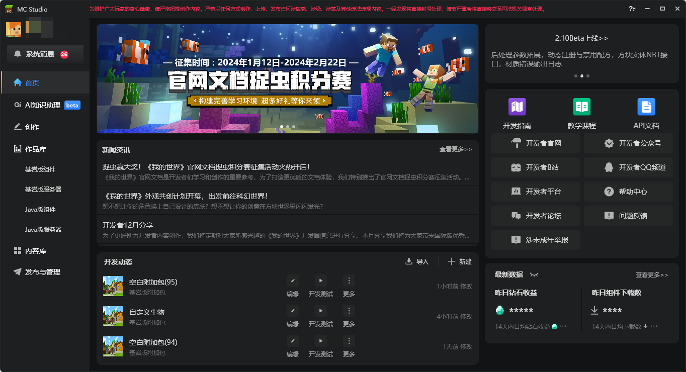Toggle eye icon beside 最新数据
686x372 pixels.
pyautogui.click(x=534, y=275)
